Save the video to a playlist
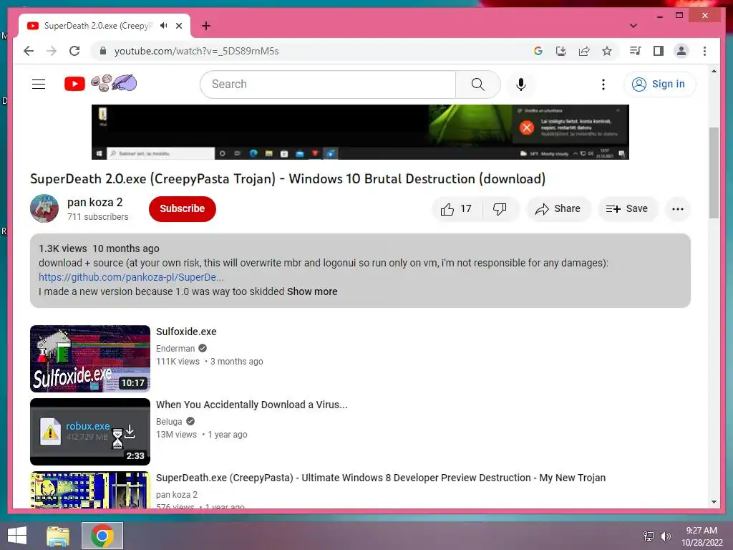Image resolution: width=733 pixels, height=550 pixels. 628,208
